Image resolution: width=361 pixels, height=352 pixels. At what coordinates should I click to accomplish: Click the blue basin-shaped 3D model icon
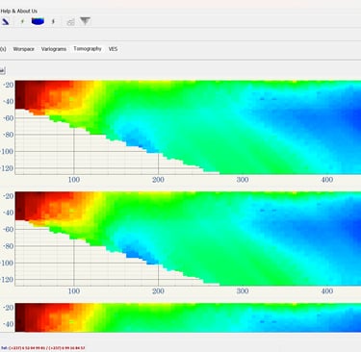[x=38, y=21]
